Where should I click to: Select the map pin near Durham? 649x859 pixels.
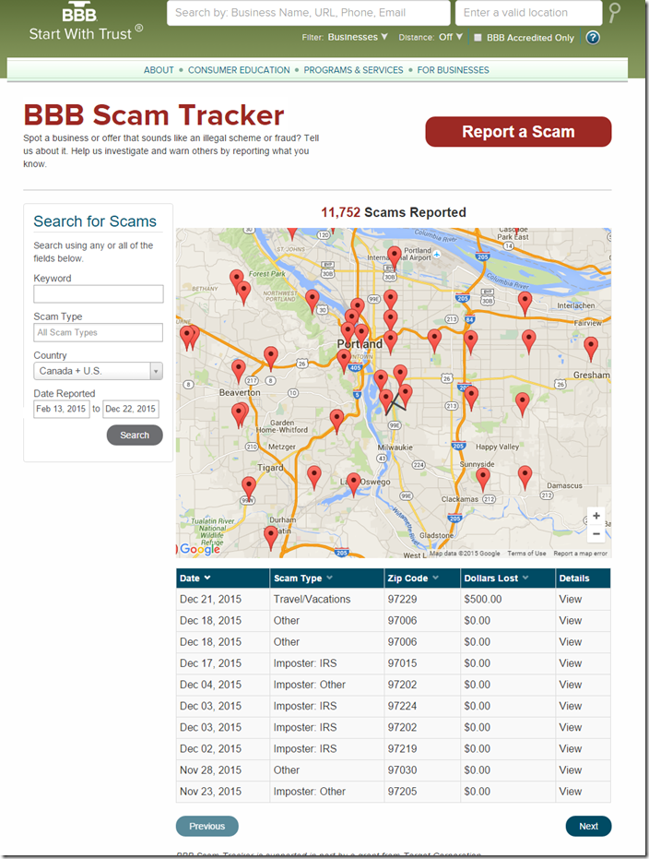coord(270,537)
